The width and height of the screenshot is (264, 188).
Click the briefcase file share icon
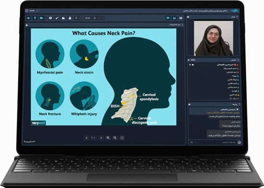(63, 18)
